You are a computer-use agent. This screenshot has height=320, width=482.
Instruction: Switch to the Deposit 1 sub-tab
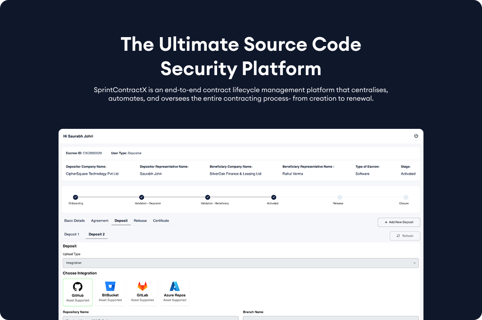click(71, 234)
